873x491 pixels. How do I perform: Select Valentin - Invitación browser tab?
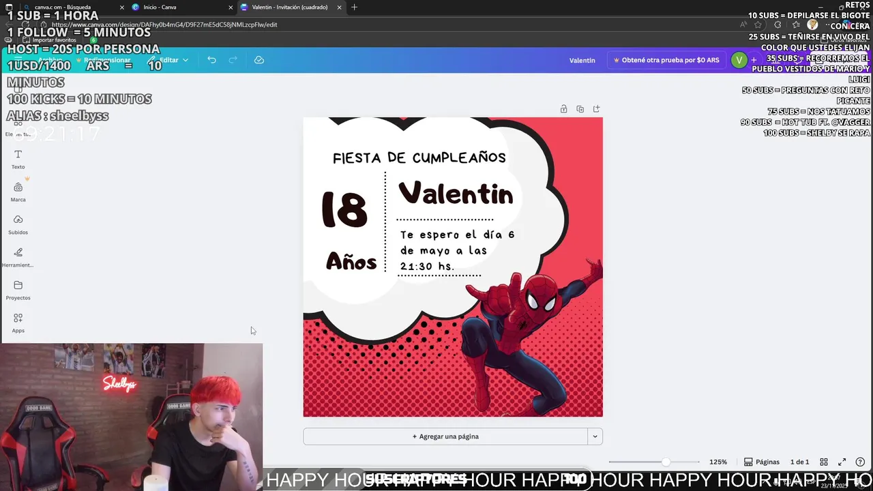pos(290,7)
